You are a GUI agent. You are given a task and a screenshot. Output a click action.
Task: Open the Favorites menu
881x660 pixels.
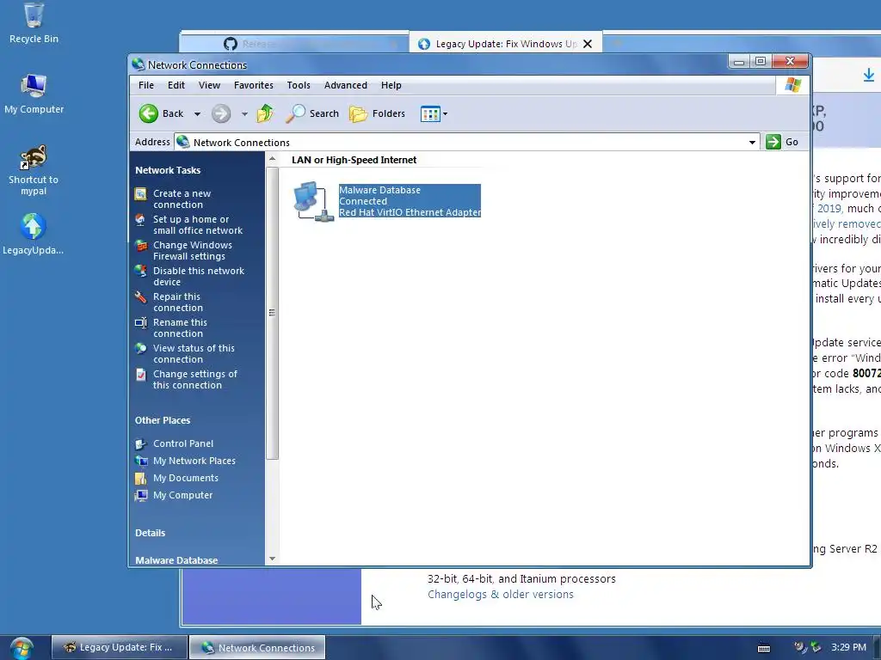[254, 85]
